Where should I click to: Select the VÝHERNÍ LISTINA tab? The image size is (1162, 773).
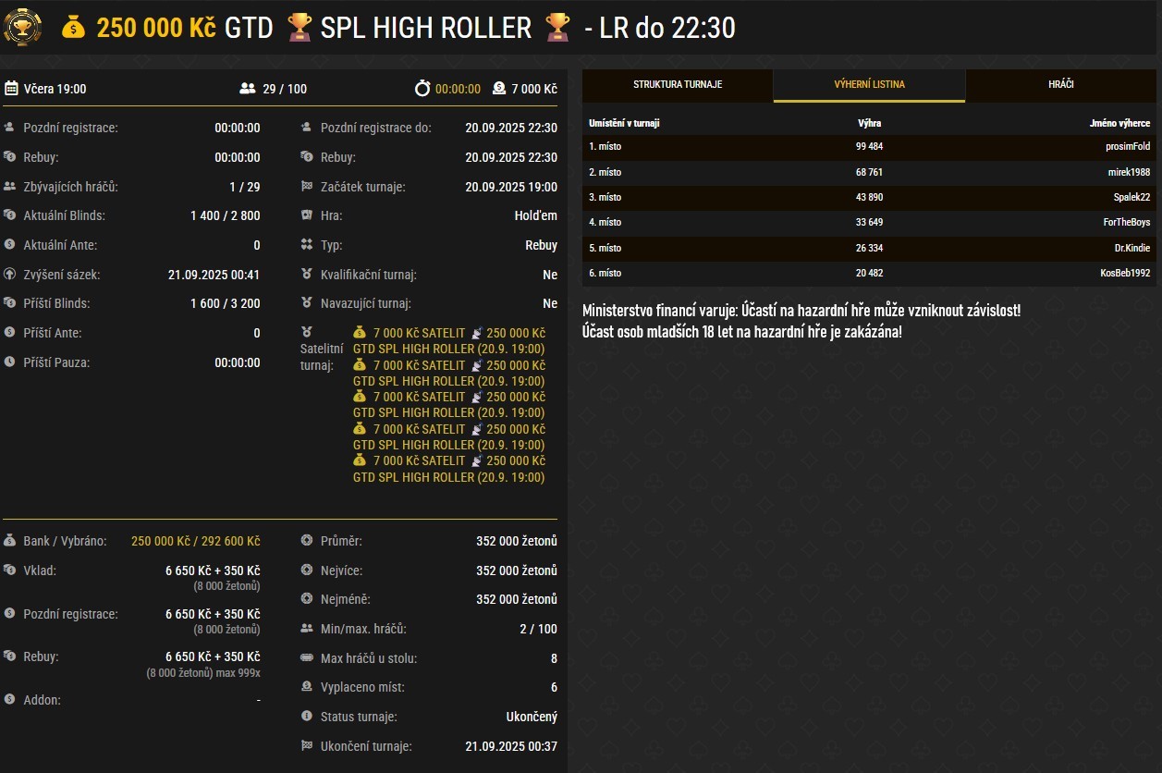[867, 84]
